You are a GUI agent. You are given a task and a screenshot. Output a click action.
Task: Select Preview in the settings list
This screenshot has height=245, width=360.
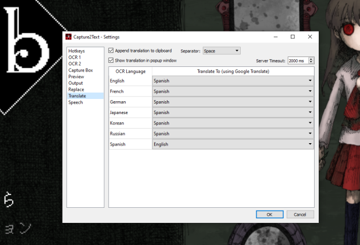pyautogui.click(x=76, y=77)
